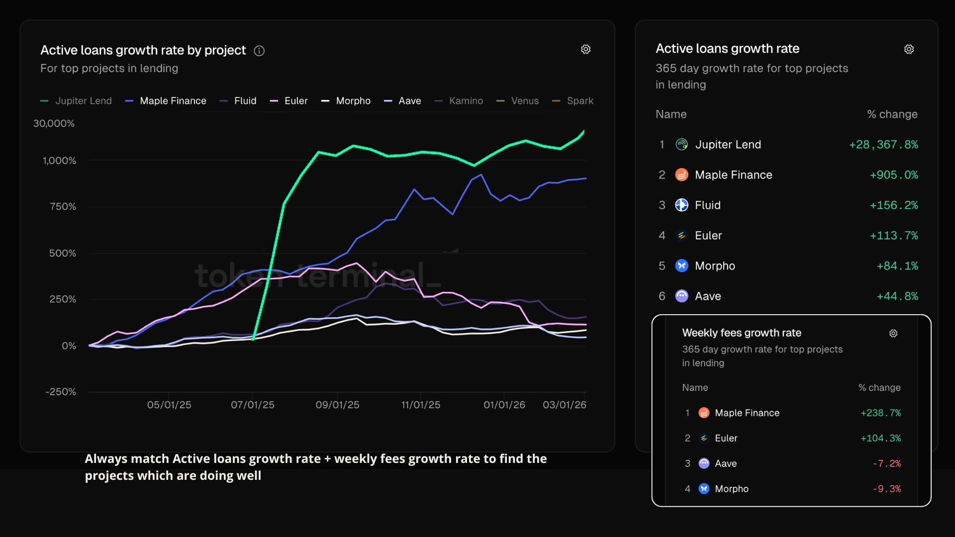Image resolution: width=955 pixels, height=537 pixels.
Task: Click the info icon next to chart title
Action: point(259,51)
